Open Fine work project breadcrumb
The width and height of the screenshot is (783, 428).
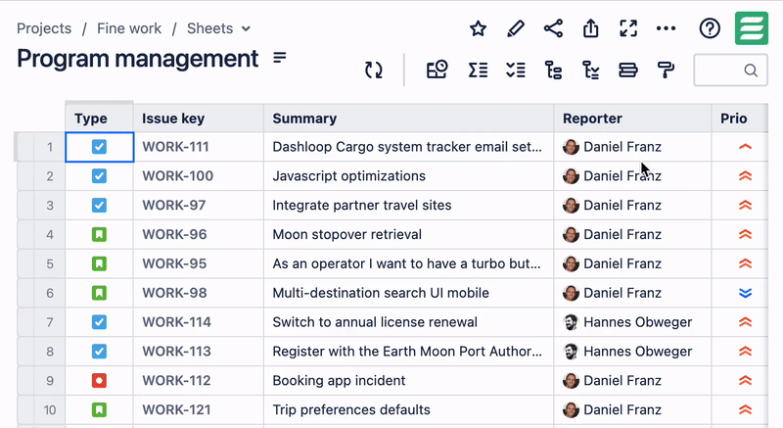[129, 28]
